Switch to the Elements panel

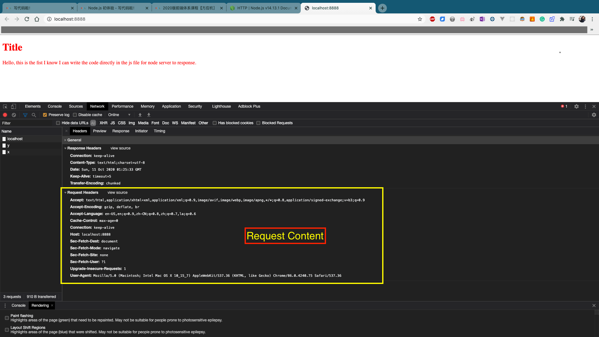coord(33,106)
